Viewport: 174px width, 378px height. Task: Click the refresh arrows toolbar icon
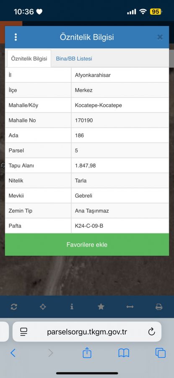(x=14, y=307)
